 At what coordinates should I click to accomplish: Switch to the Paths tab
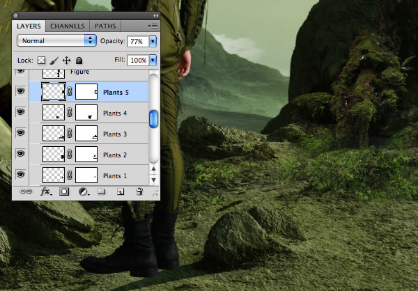coord(105,26)
